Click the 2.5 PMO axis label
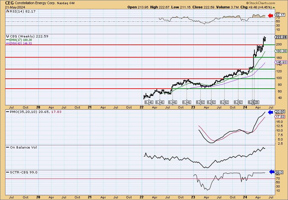Viewport: 288px width, 200px height. (x=280, y=144)
